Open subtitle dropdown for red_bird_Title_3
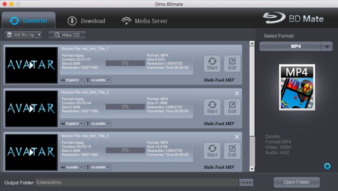Viewport: 338px width, 191px height. click(101, 167)
